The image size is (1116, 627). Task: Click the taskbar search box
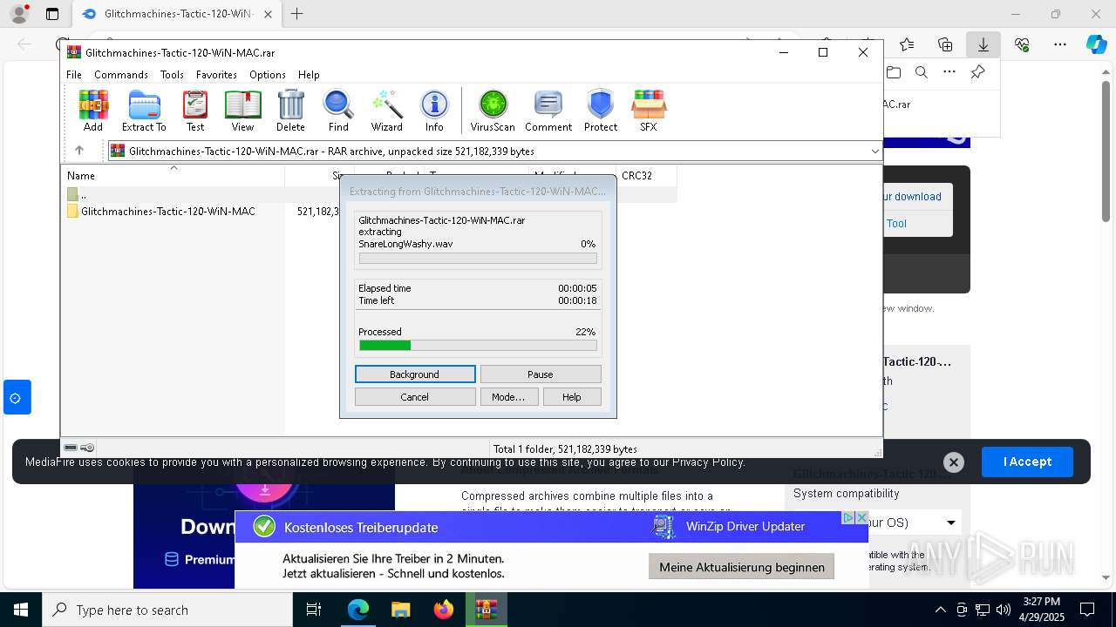[167, 610]
